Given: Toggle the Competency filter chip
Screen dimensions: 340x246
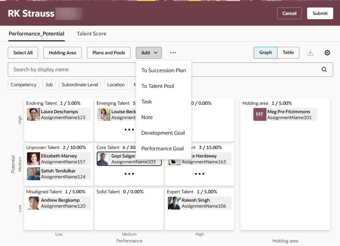Looking at the screenshot, I should tap(23, 85).
